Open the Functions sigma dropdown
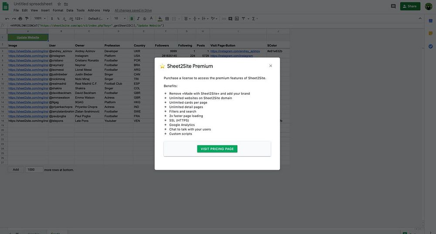This screenshot has height=234, width=436. click(255, 19)
